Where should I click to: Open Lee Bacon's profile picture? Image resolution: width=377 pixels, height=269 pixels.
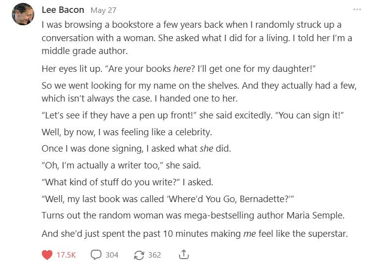23,14
